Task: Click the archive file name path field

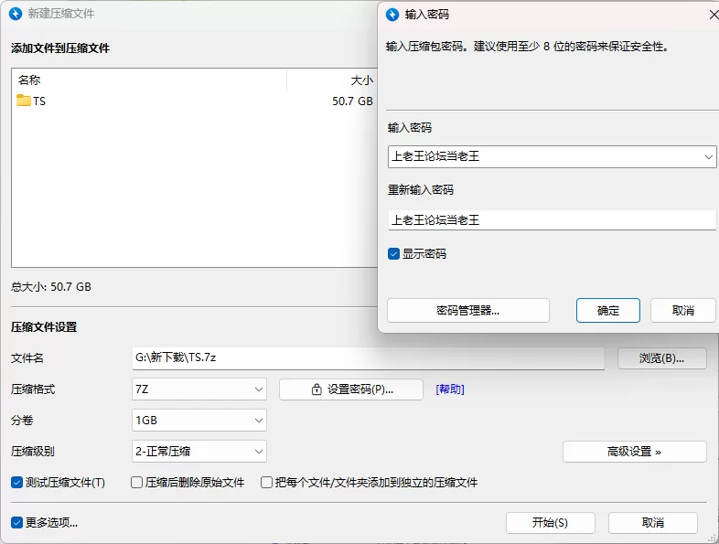Action: coord(369,357)
